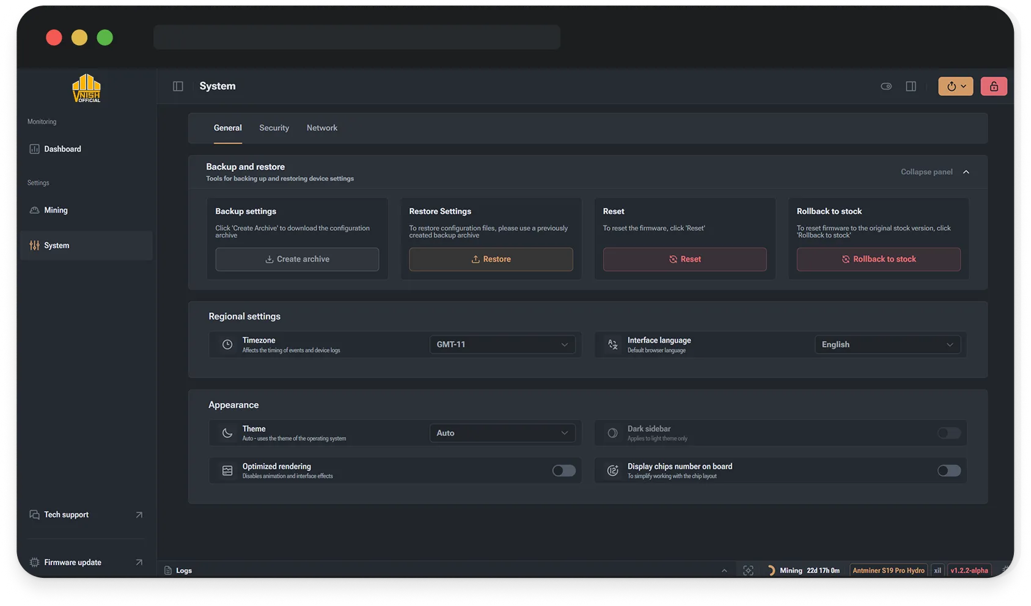Image resolution: width=1031 pixels, height=606 pixels.
Task: Click the toggle-shaped icon in top header
Action: pos(886,86)
